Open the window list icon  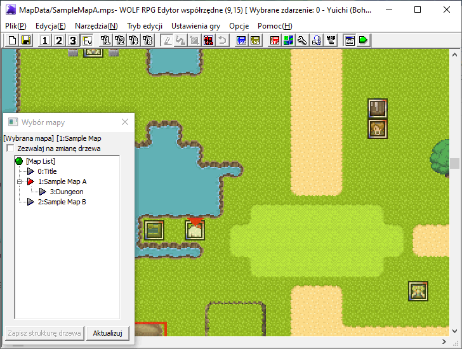pyautogui.click(x=350, y=41)
